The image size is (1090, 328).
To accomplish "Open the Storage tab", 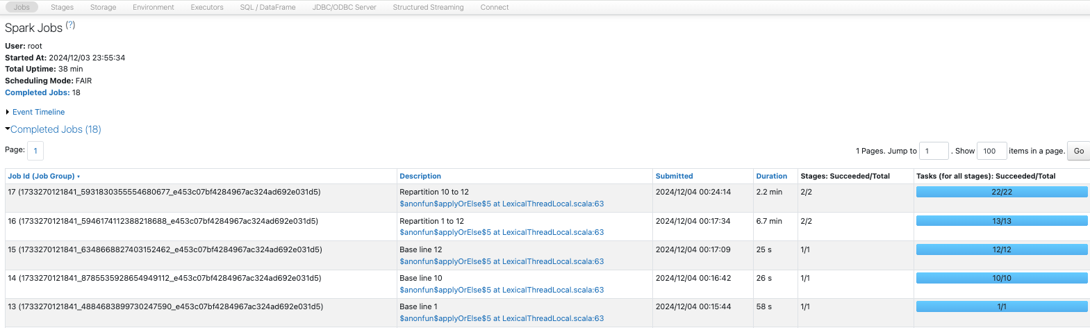I will (103, 7).
